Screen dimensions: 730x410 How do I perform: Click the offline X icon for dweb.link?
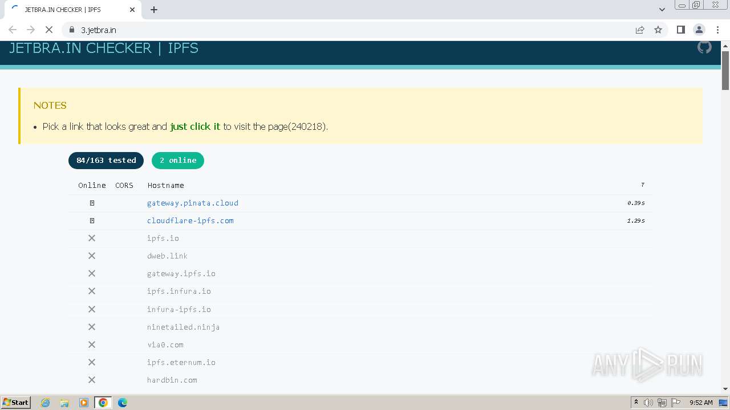[92, 256]
